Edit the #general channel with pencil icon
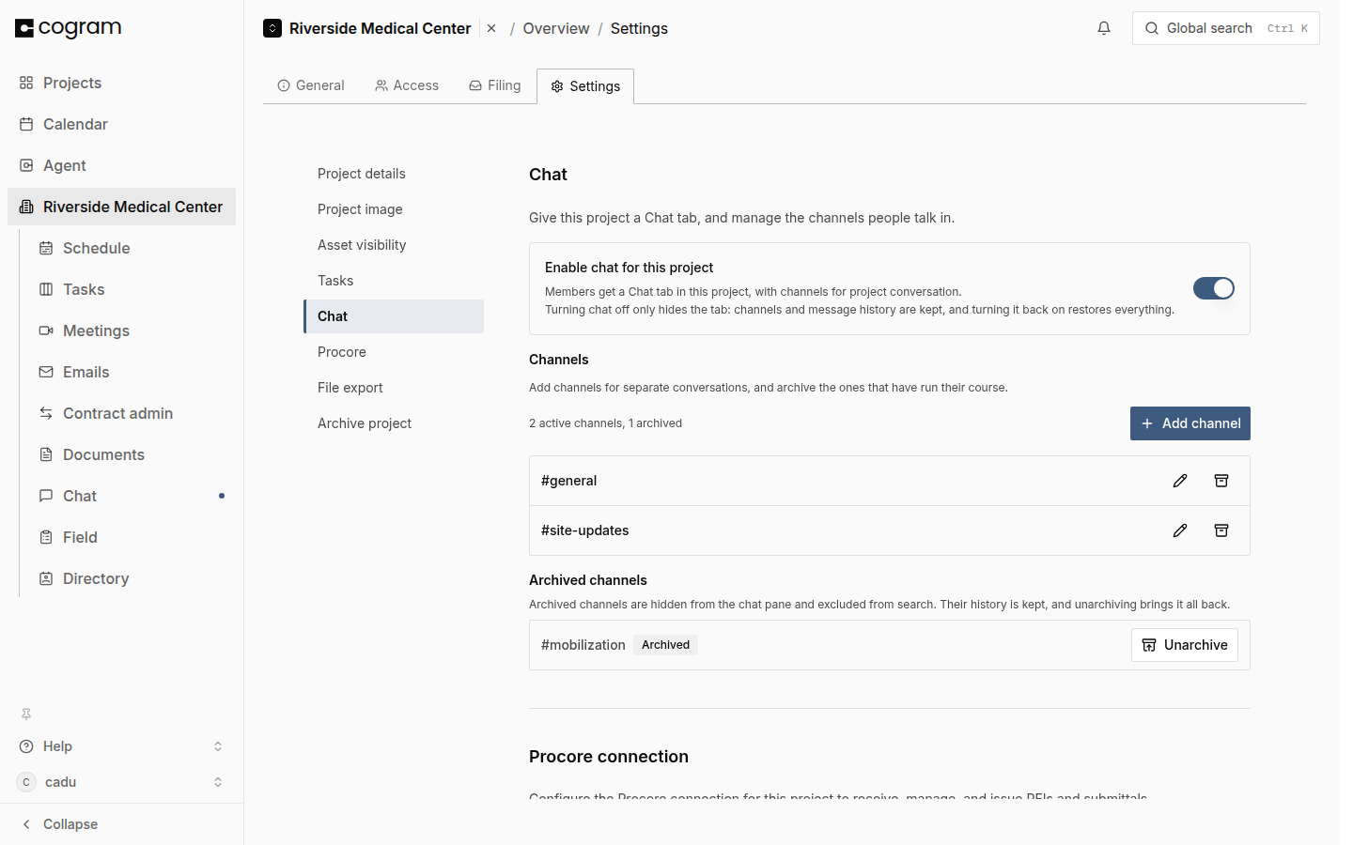1353x845 pixels. [1180, 481]
